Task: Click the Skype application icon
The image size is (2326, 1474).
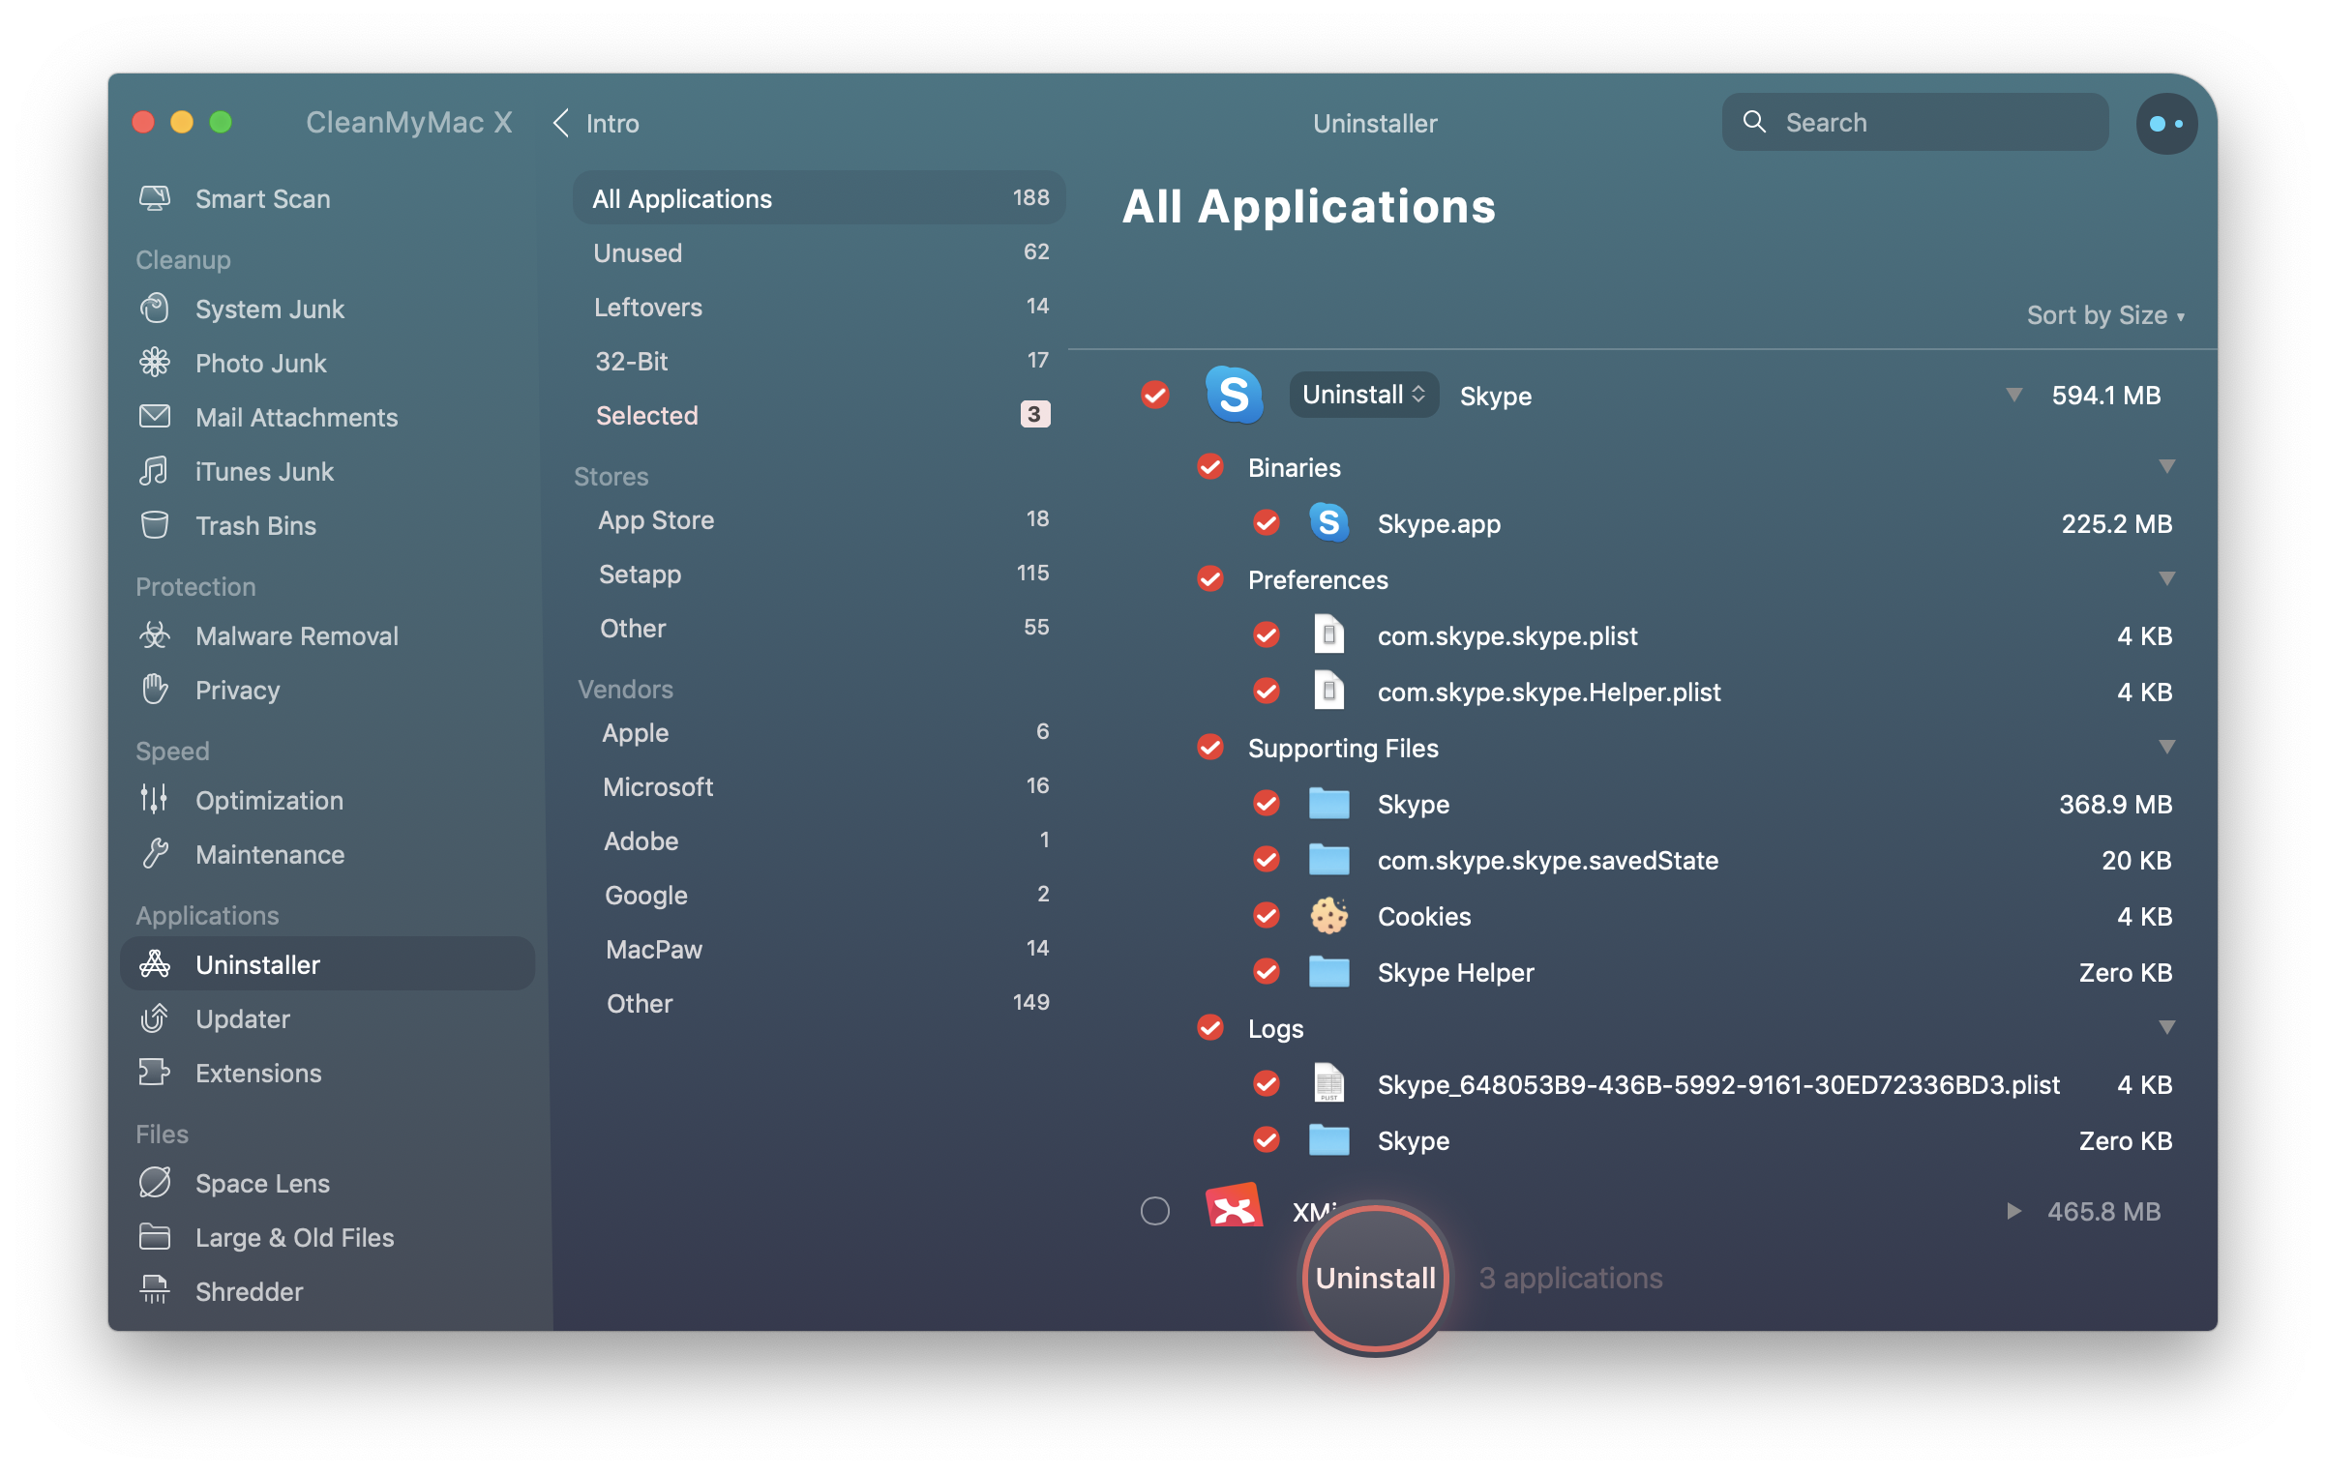Action: [x=1233, y=393]
